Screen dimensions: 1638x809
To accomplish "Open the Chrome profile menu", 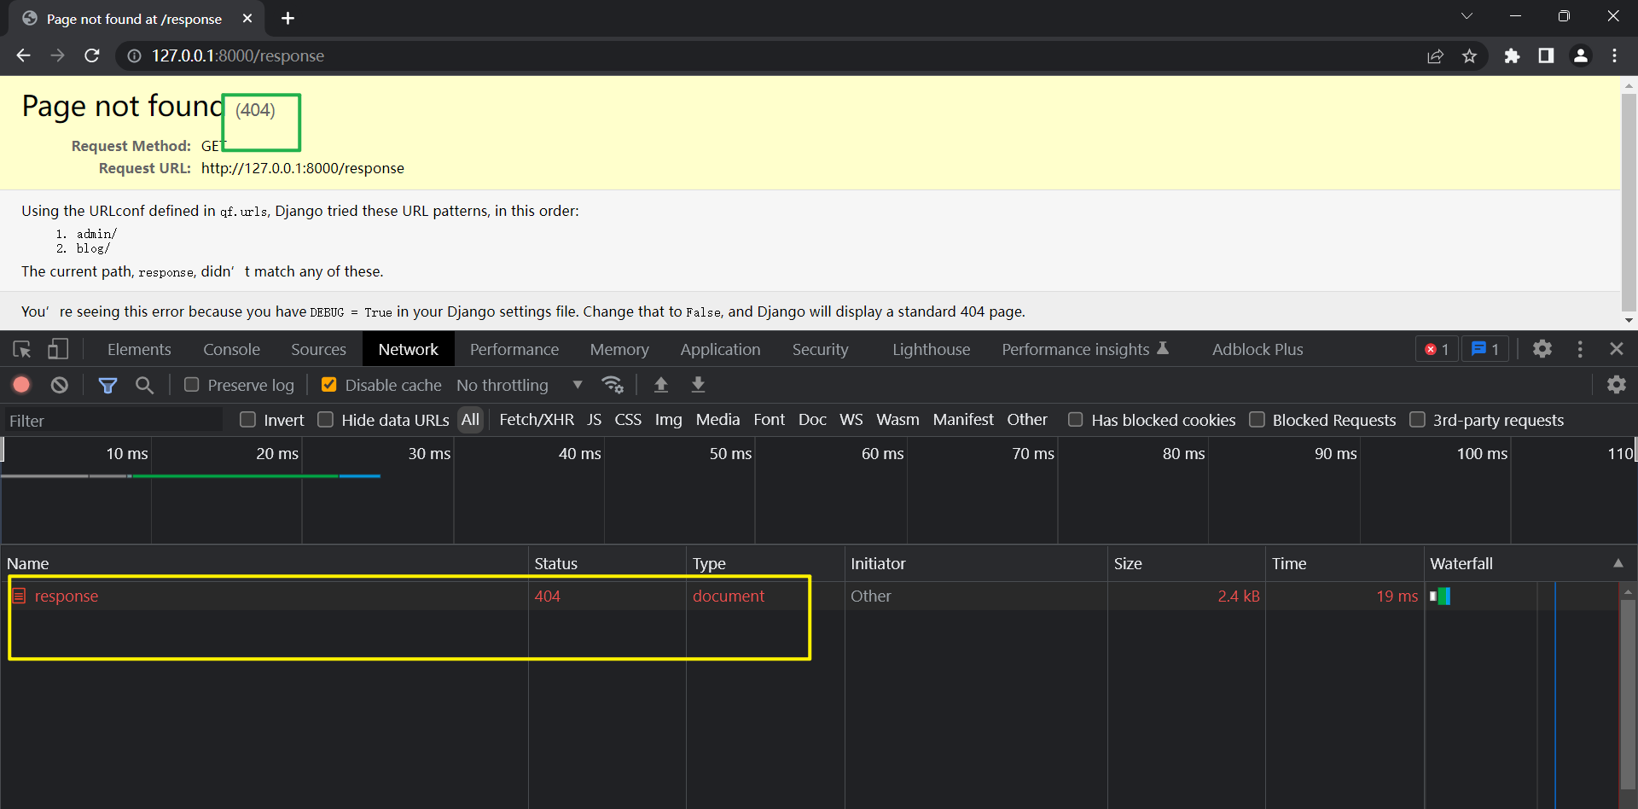I will 1581,55.
